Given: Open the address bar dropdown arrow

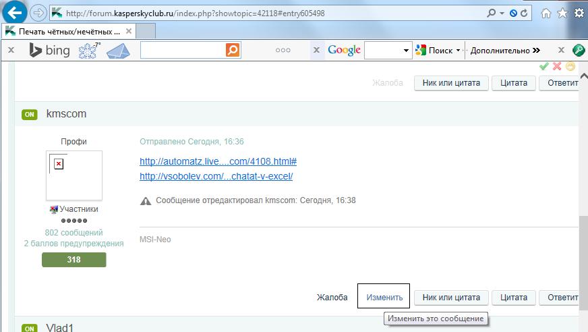Looking at the screenshot, I should (502, 13).
